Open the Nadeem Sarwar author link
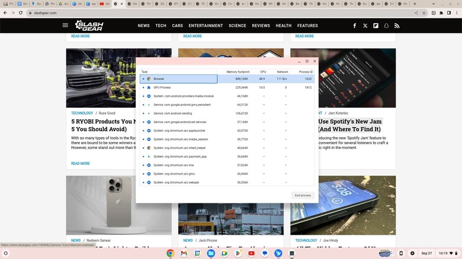Screen dimensions: 462x259 [x=98, y=241]
